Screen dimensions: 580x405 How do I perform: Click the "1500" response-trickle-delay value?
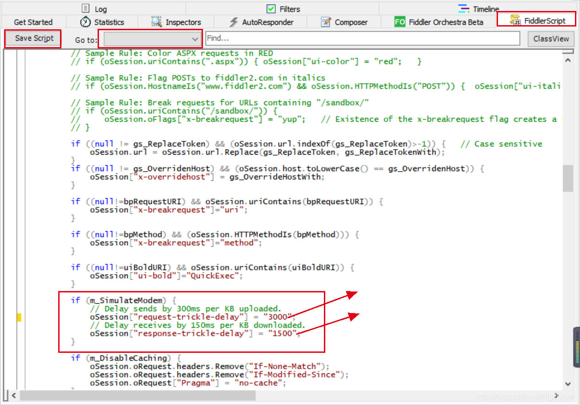[x=283, y=333]
